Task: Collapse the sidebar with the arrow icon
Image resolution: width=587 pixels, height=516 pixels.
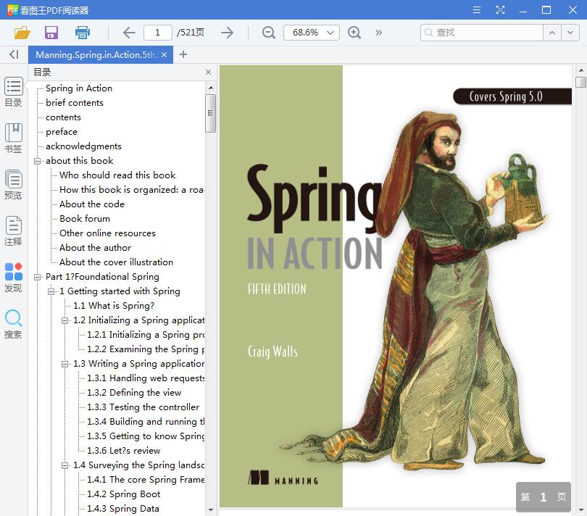Action: (x=14, y=54)
